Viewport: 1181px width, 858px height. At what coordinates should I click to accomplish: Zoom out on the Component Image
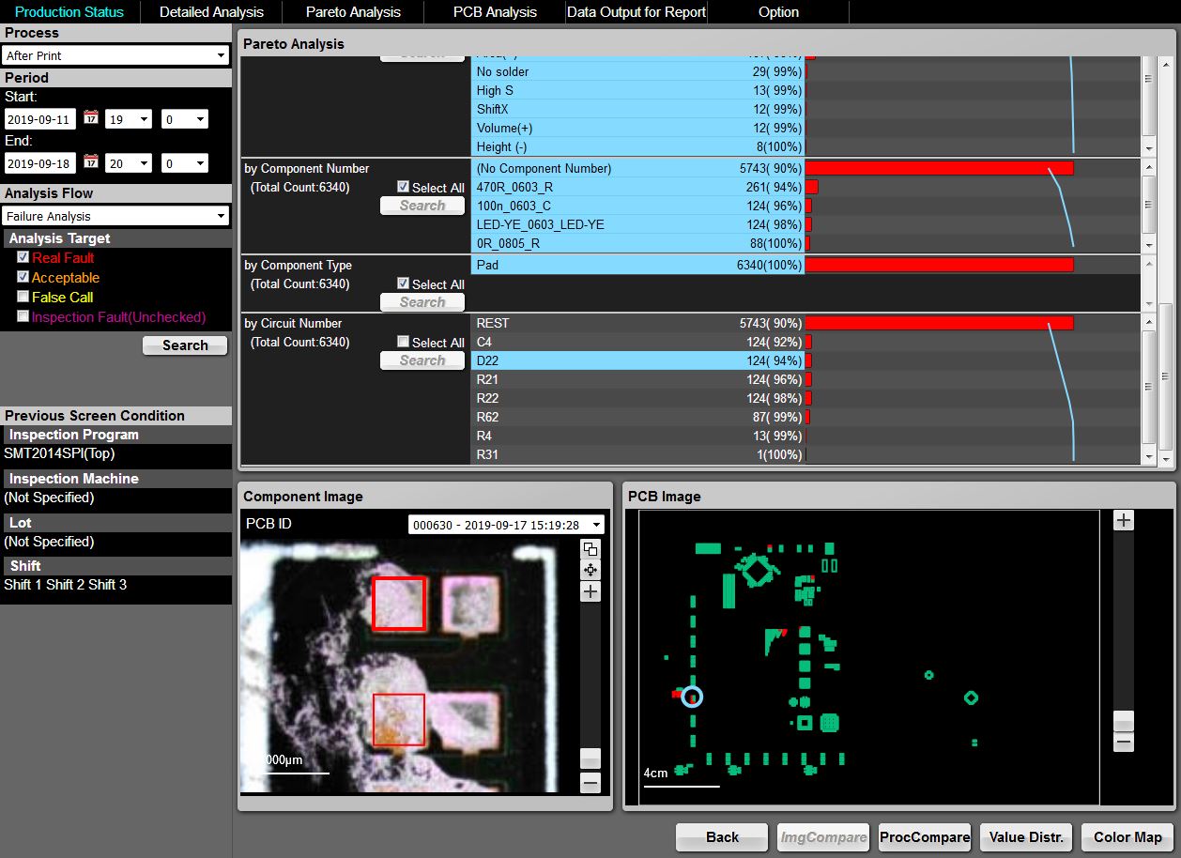point(590,782)
